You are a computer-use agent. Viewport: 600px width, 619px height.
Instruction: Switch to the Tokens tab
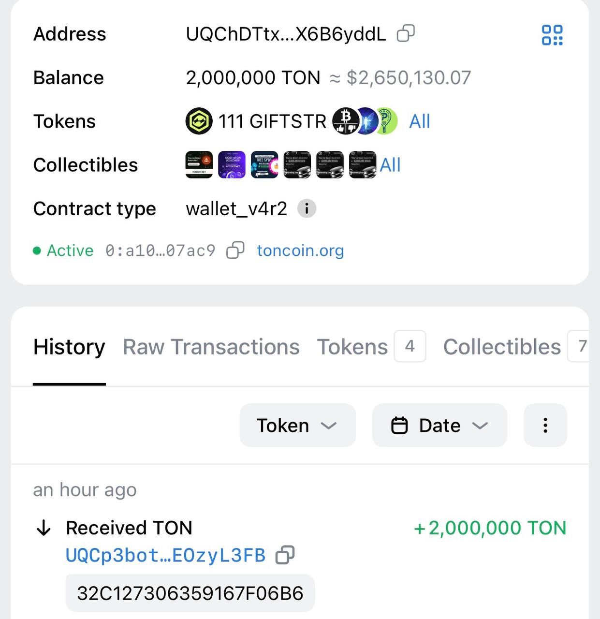point(352,347)
